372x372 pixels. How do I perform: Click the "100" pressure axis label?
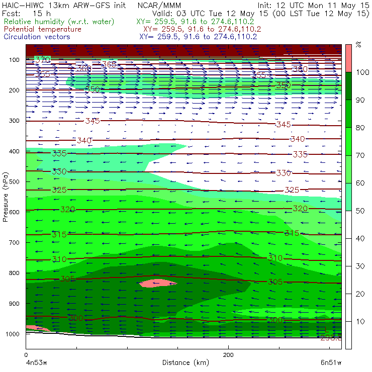coord(14,60)
